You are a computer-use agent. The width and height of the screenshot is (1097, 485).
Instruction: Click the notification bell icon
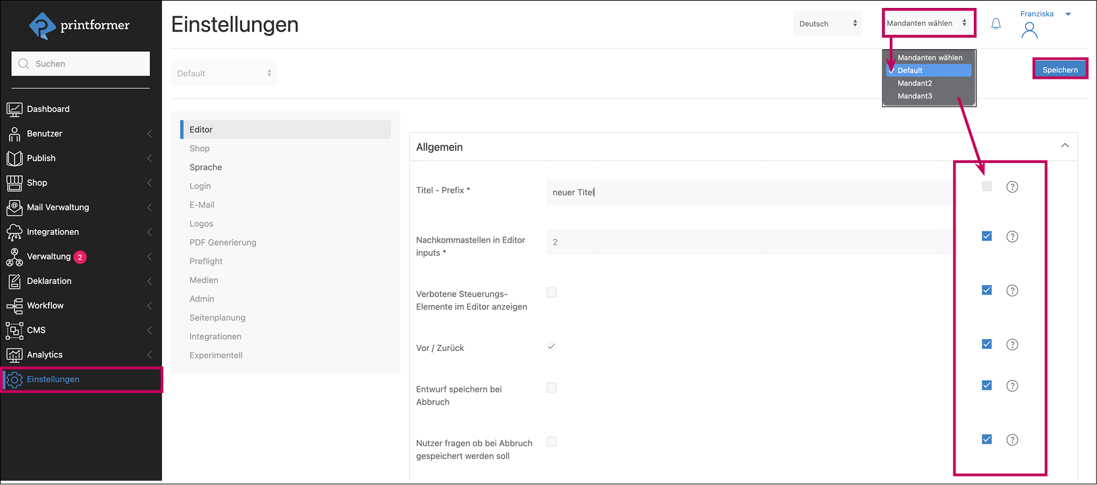pos(996,24)
